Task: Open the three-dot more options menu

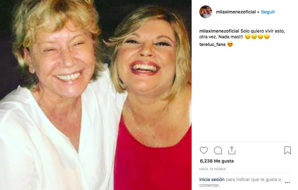Action: (287, 183)
